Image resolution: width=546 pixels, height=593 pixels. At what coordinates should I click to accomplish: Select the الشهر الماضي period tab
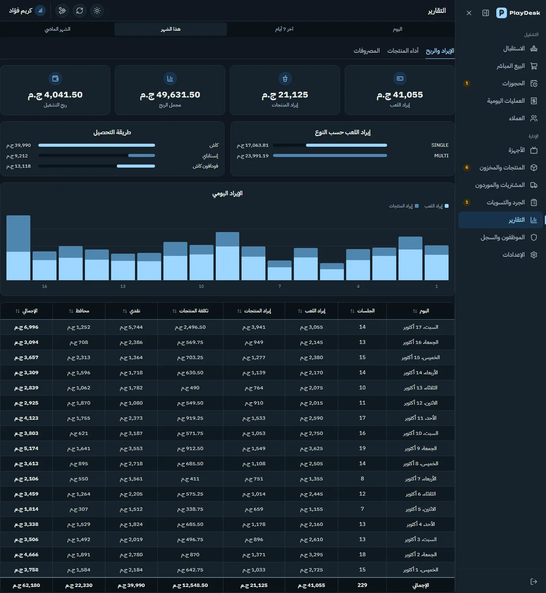58,29
